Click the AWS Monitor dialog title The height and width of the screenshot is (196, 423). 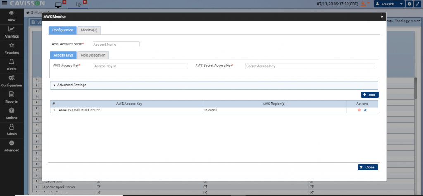tap(55, 17)
